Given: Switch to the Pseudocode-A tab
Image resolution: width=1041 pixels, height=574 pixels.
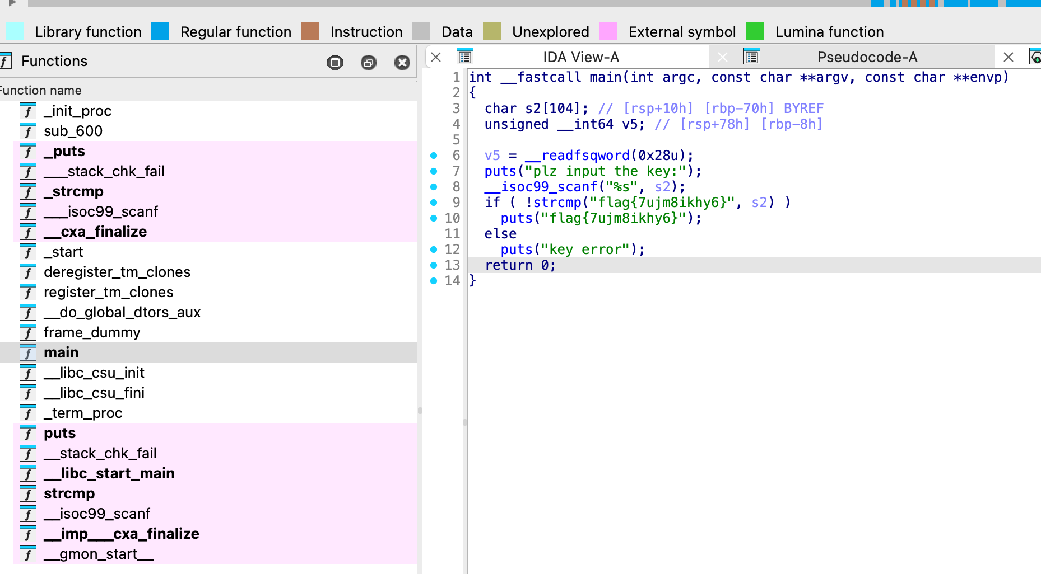Looking at the screenshot, I should (x=867, y=57).
